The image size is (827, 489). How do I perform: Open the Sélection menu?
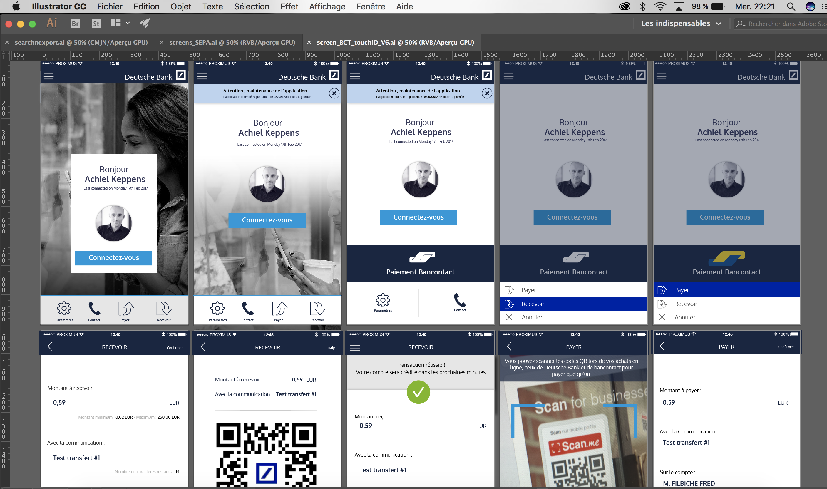[x=251, y=6]
